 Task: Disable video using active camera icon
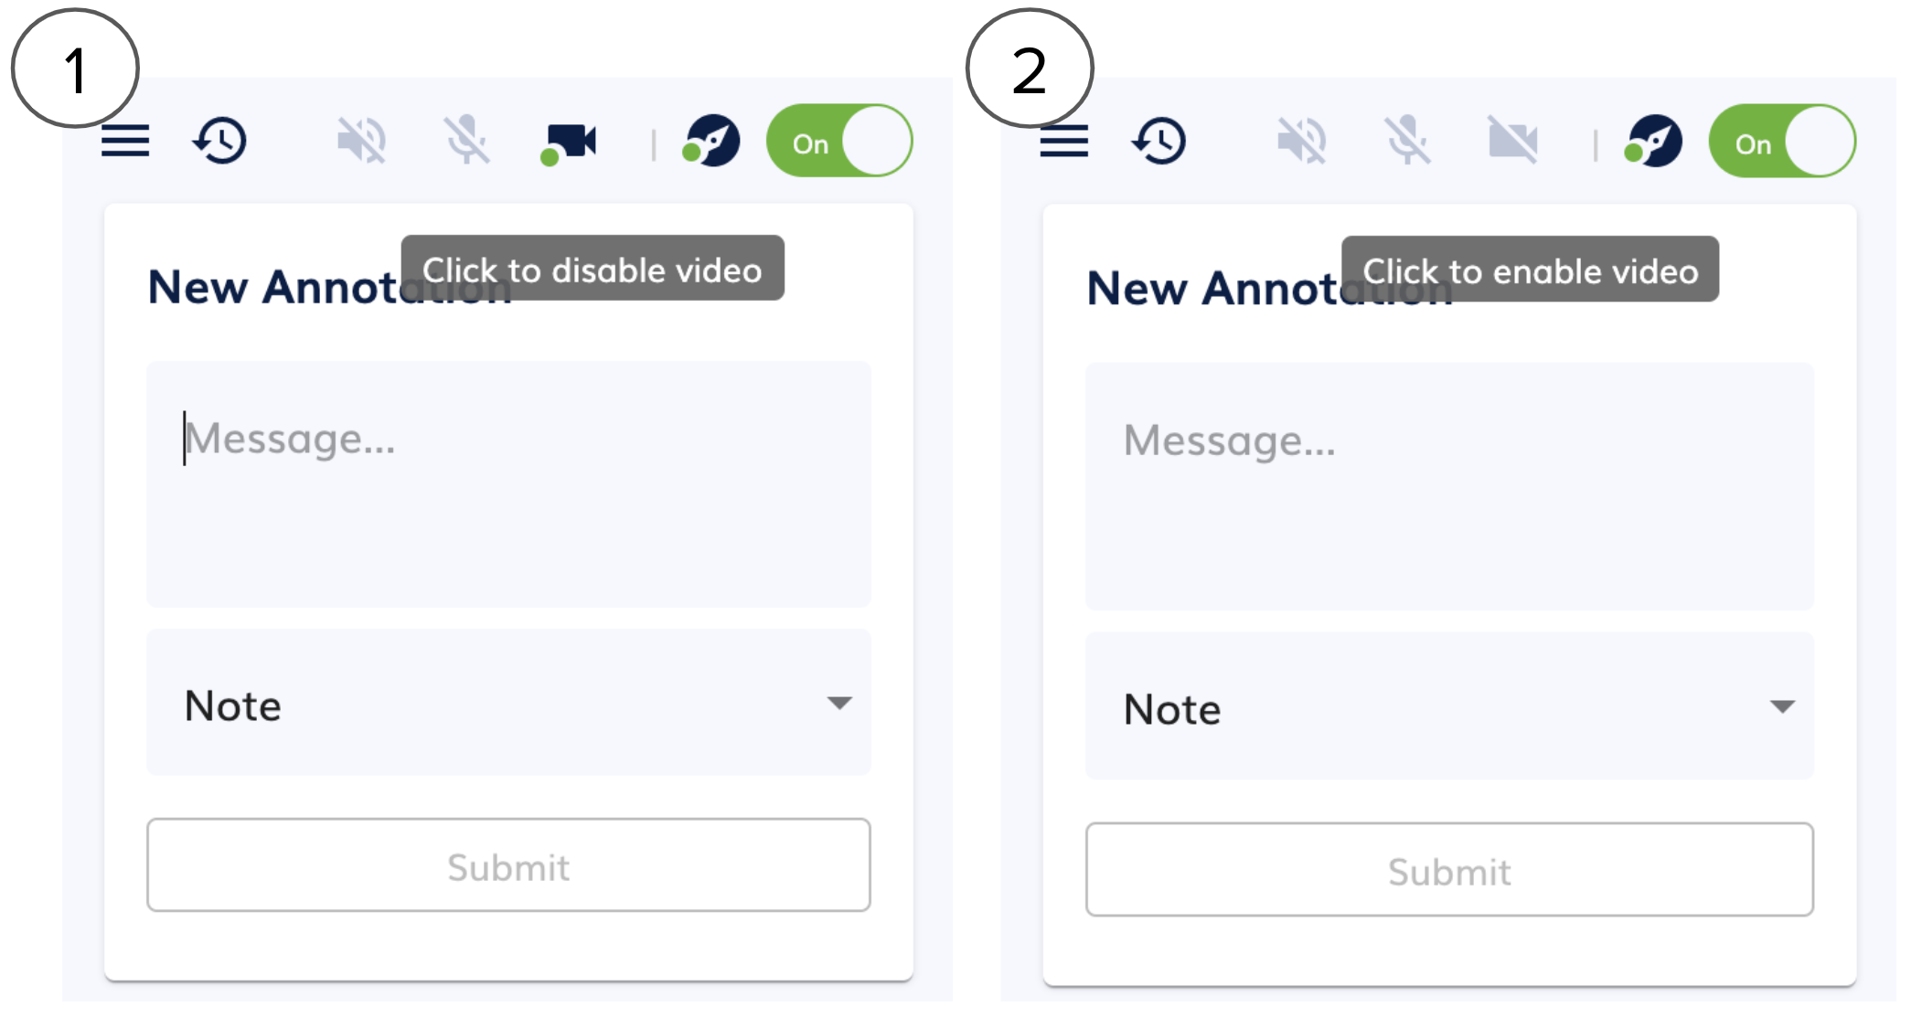[x=569, y=143]
